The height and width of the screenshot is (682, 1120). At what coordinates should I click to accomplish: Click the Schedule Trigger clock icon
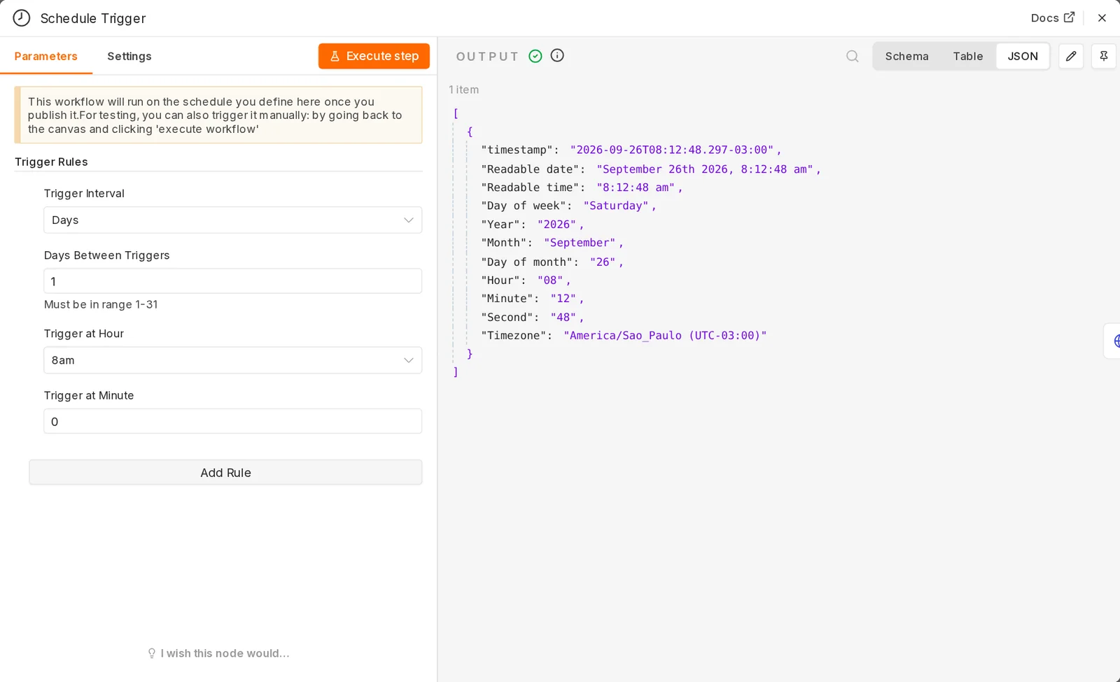click(x=22, y=18)
